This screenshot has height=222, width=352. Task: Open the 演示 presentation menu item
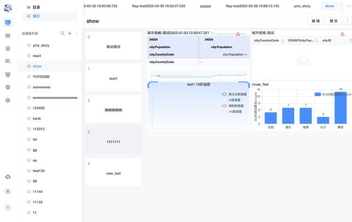click(50, 16)
